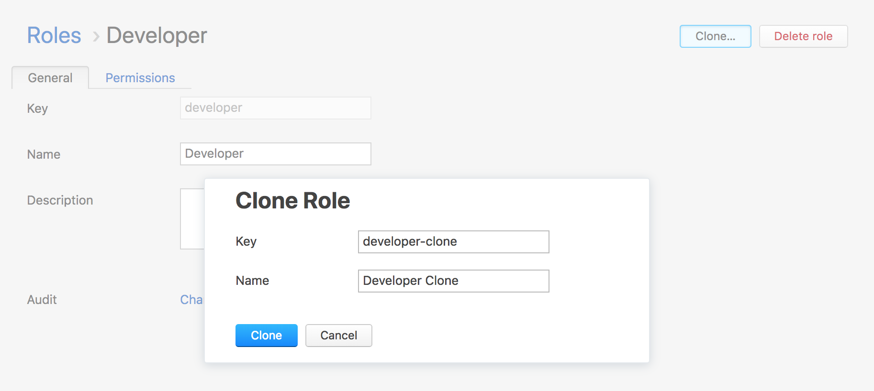Click the Clone... button in the header

[716, 36]
